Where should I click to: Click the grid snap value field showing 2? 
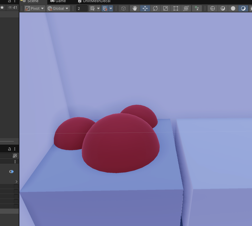(x=82, y=9)
